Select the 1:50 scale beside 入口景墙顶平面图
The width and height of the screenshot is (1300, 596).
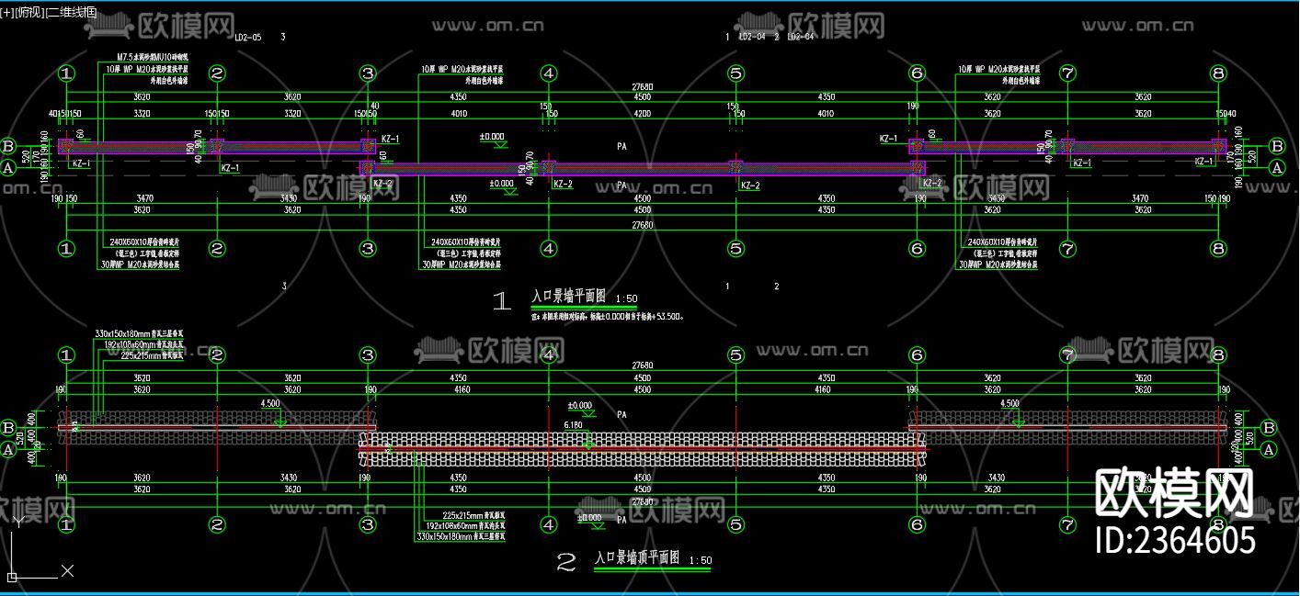(701, 560)
